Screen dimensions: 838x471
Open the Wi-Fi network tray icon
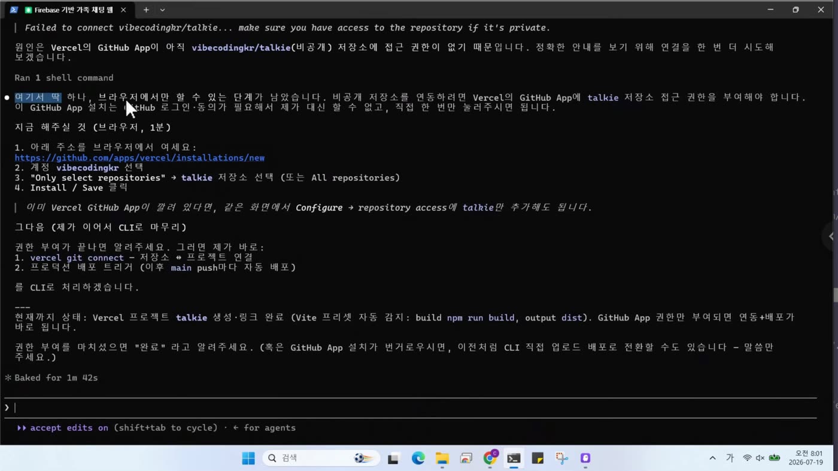(747, 458)
